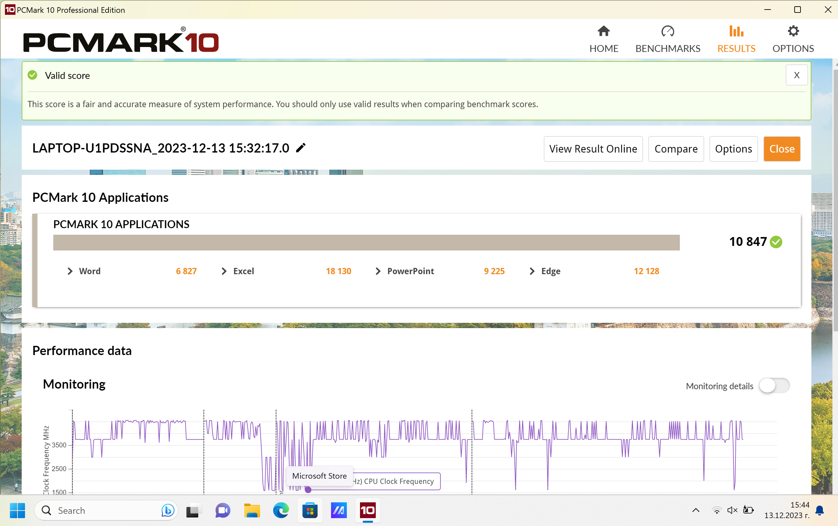Open File Explorer on taskbar

point(252,510)
